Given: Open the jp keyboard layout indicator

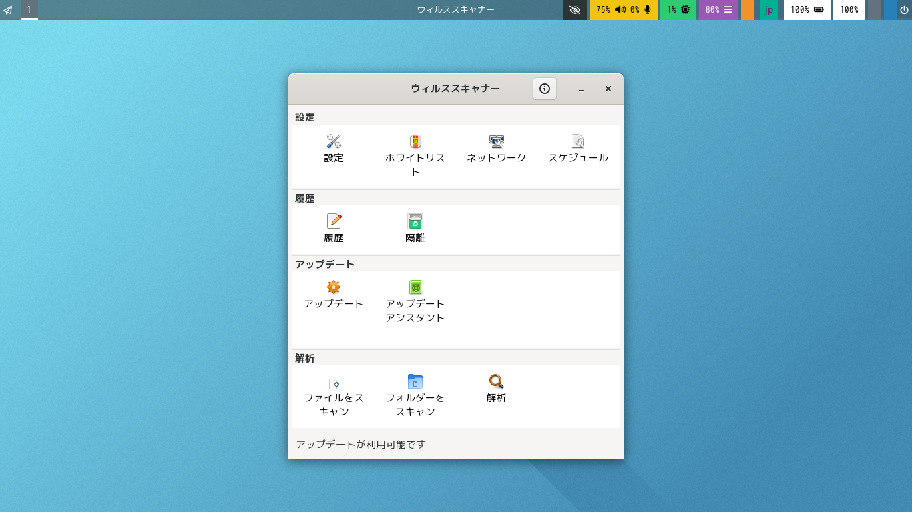Looking at the screenshot, I should 769,10.
